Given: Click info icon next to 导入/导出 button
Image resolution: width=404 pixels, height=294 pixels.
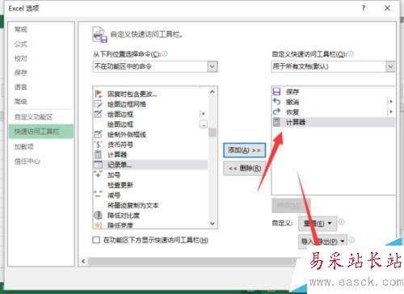Looking at the screenshot, I should [x=351, y=240].
